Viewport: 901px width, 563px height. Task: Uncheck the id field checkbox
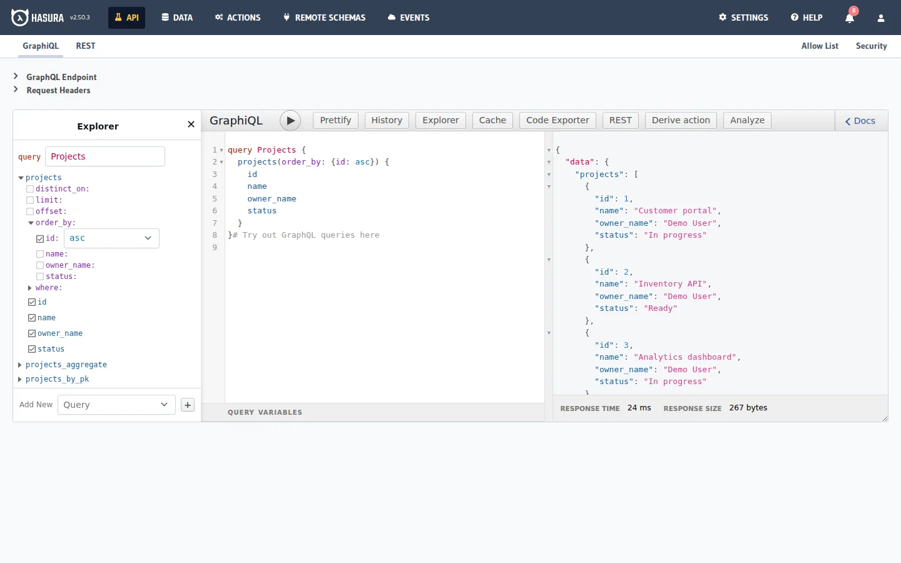pyautogui.click(x=32, y=302)
